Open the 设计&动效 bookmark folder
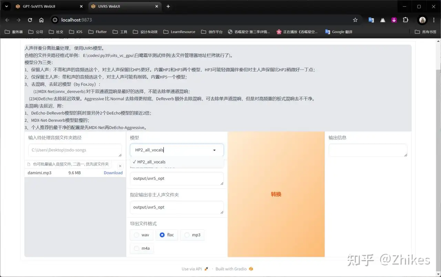Image resolution: width=441 pixels, height=277 pixels. [x=145, y=32]
